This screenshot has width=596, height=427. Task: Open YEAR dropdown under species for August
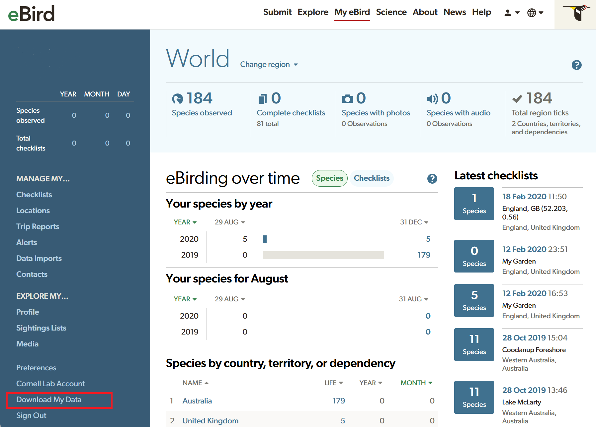click(x=185, y=299)
